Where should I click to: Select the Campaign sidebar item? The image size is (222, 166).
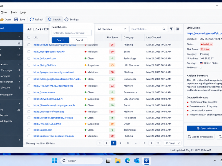pos(11,70)
